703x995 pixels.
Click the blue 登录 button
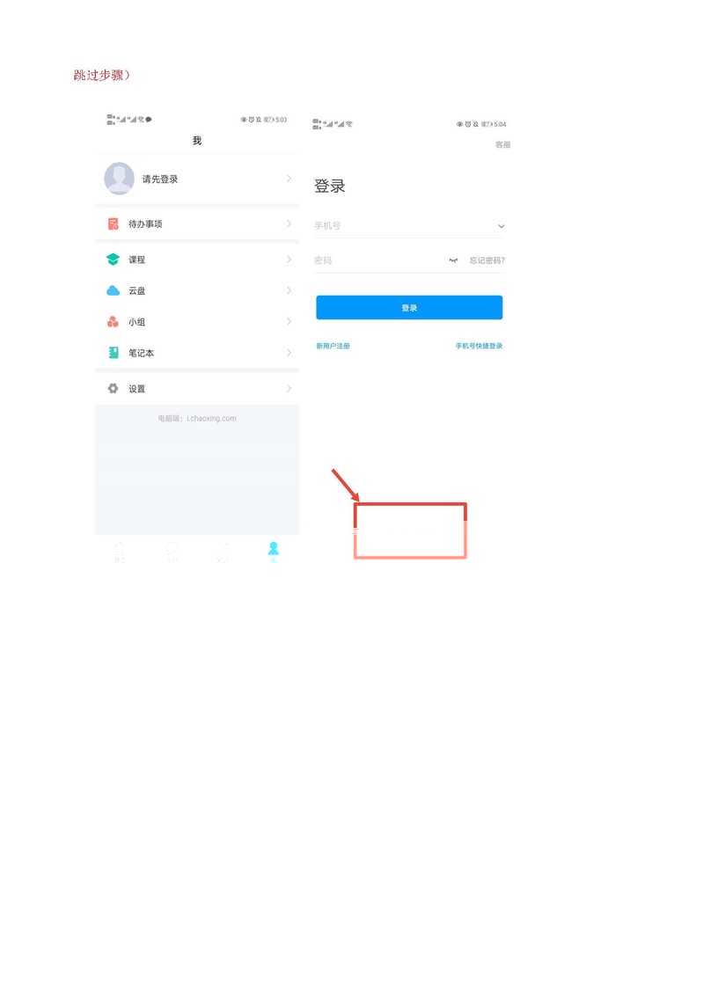(x=409, y=307)
